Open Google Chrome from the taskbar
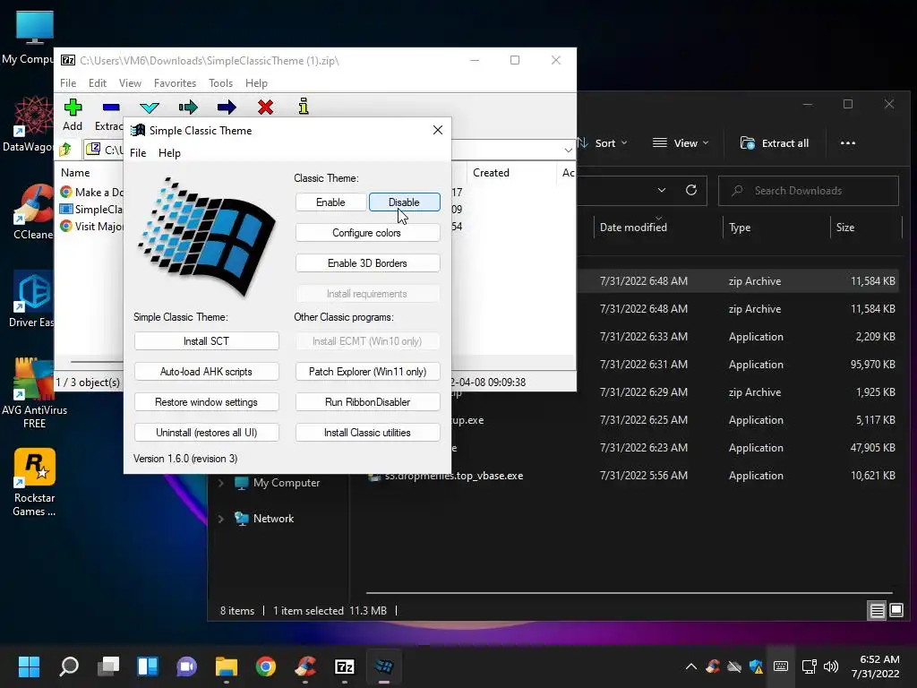This screenshot has width=917, height=688. 265,666
